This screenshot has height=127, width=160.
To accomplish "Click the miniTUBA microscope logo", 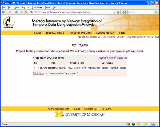I will 9,22.
